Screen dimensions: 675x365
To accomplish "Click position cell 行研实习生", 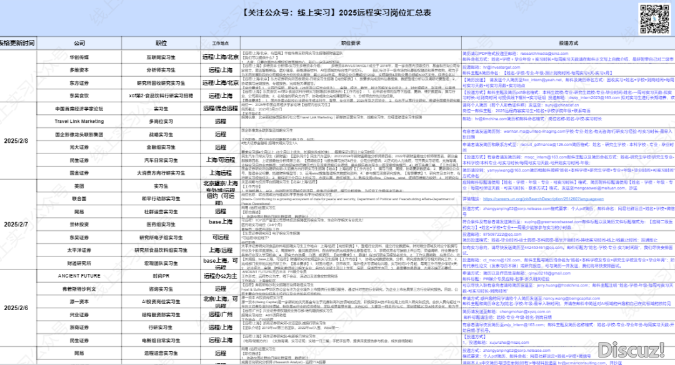I will 161,328.
